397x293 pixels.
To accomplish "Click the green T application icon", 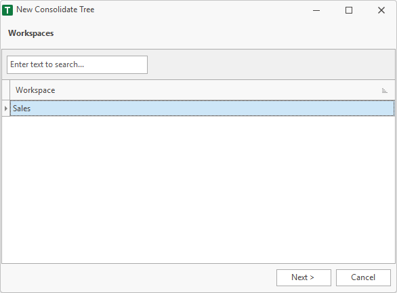I will (x=7, y=10).
